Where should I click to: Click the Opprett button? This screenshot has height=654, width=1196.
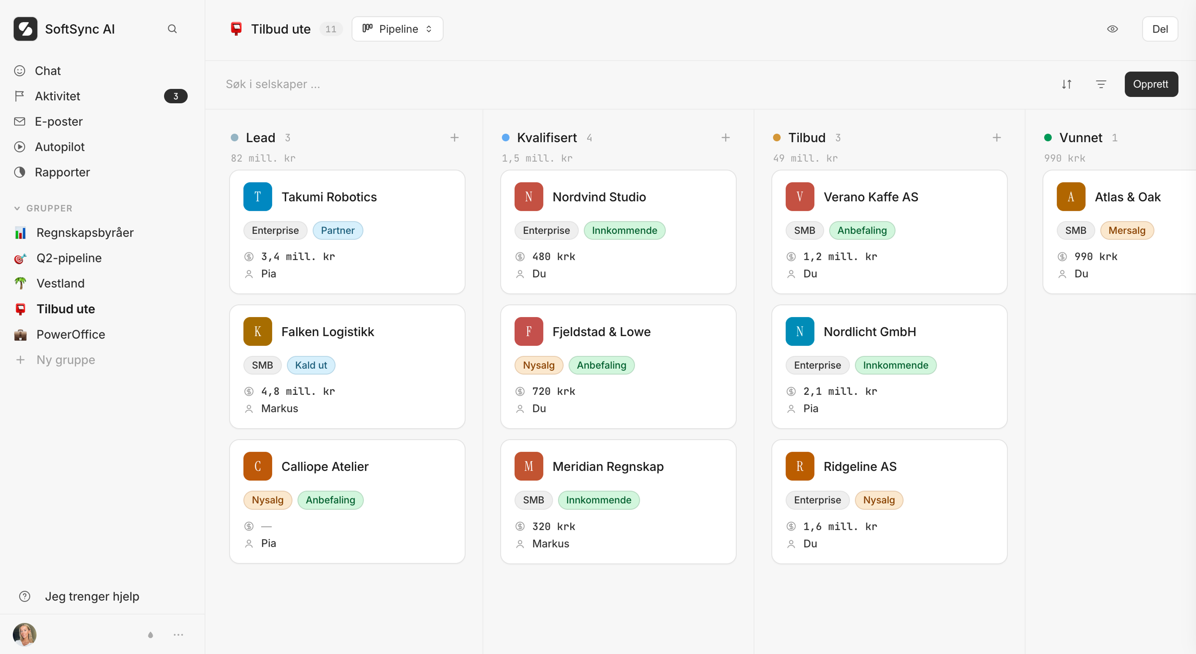1150,84
